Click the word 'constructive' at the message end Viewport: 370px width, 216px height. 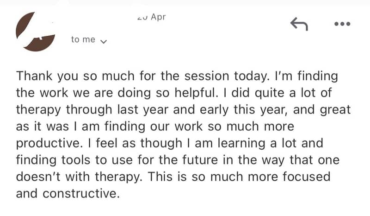(x=80, y=194)
